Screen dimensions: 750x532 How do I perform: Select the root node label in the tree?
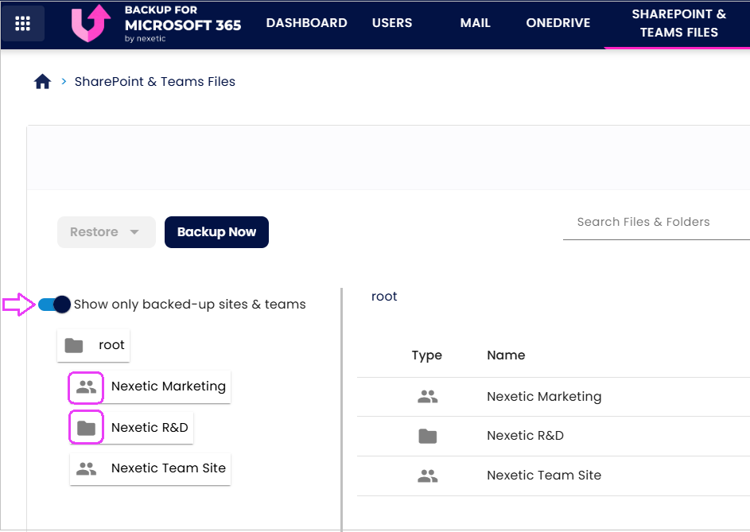coord(111,345)
